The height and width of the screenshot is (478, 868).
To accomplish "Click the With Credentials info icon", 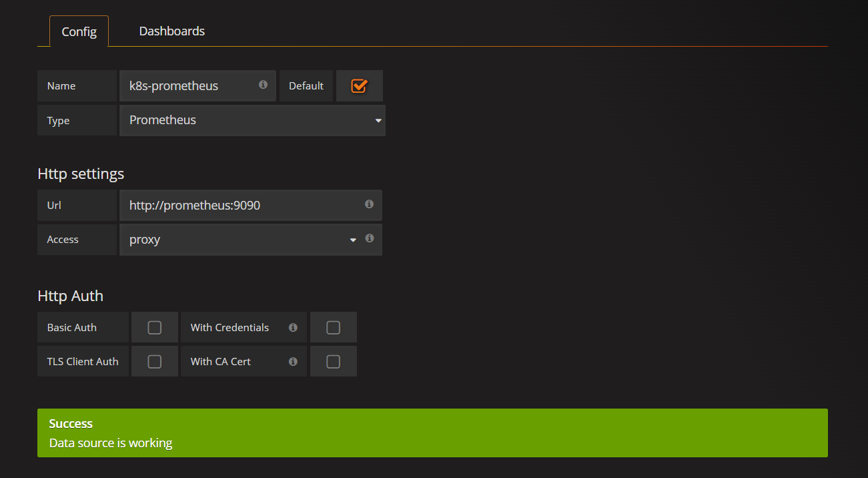I will pos(293,328).
